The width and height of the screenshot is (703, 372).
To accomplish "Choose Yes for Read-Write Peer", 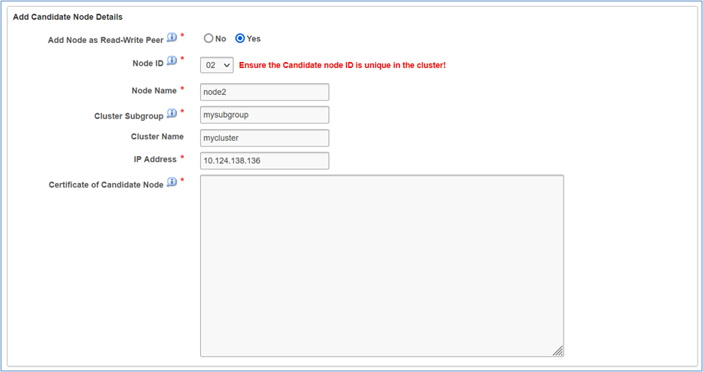I will [240, 38].
